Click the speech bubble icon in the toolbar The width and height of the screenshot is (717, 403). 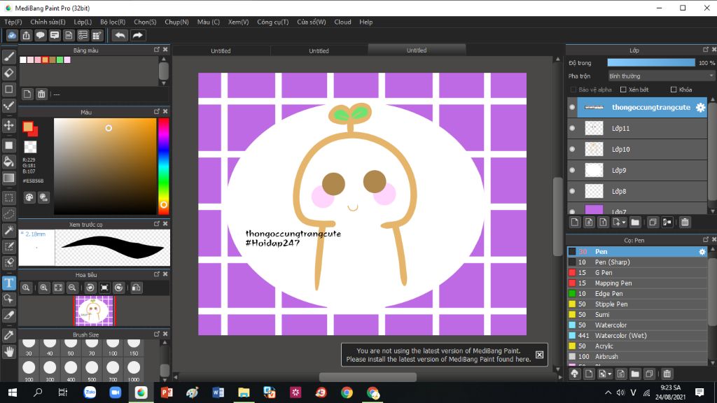click(40, 35)
